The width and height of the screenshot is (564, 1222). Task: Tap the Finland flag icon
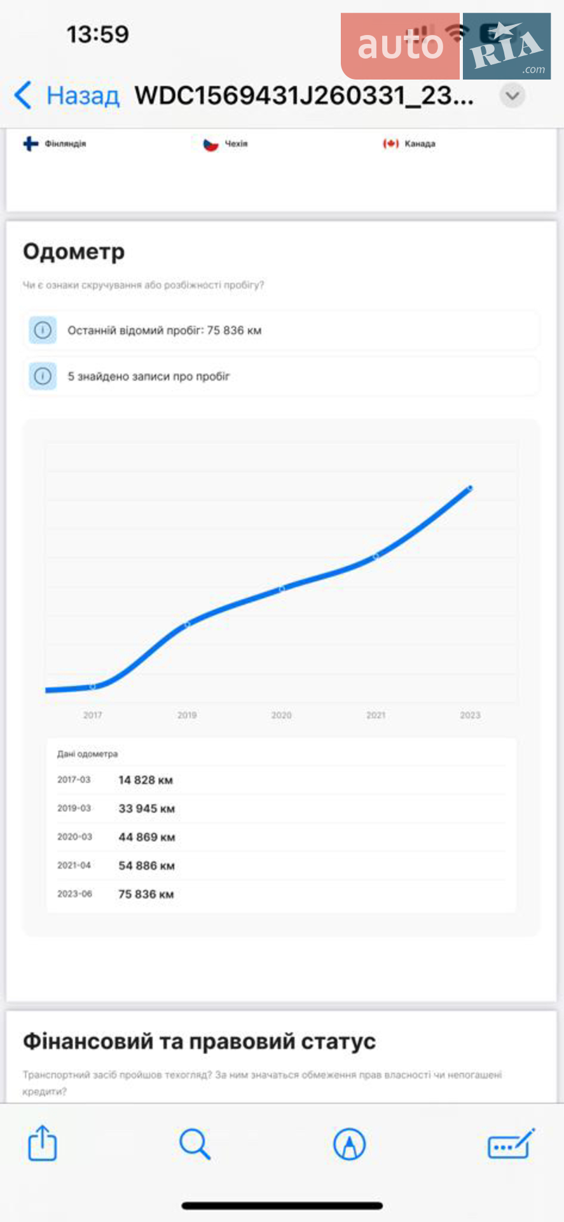[31, 144]
